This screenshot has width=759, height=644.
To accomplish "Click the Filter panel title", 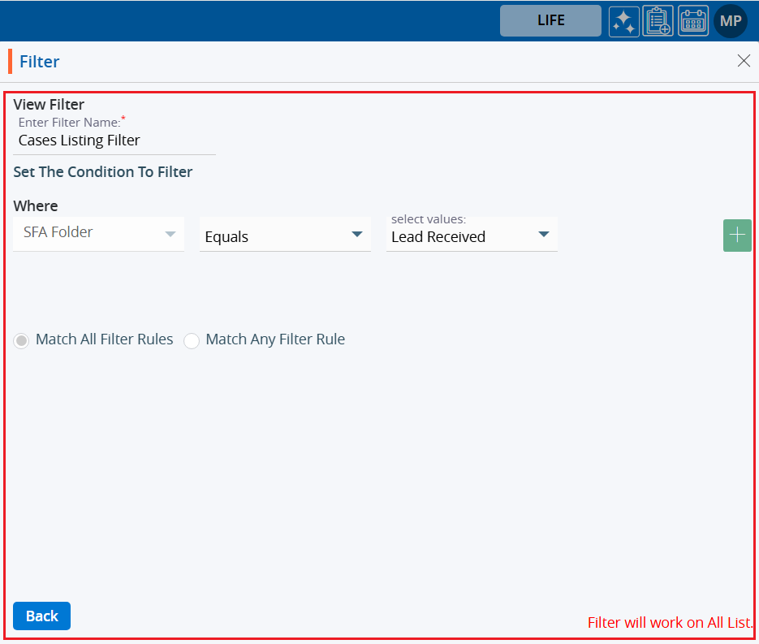I will point(40,62).
